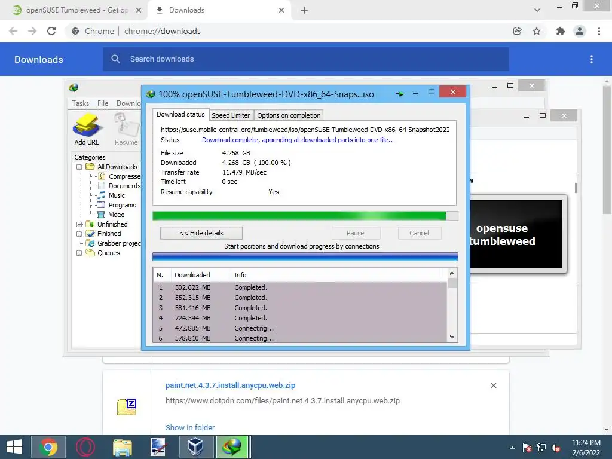The width and height of the screenshot is (612, 459).
Task: Click the Search downloads field
Action: pyautogui.click(x=306, y=59)
